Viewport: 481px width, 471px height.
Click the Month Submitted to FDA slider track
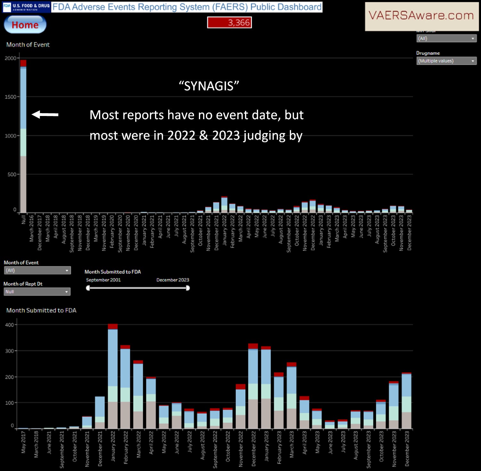(138, 288)
